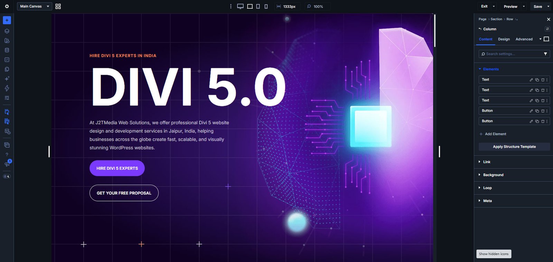Click the 100% zoom field
Viewport: 553px width, 262px height.
(318, 6)
